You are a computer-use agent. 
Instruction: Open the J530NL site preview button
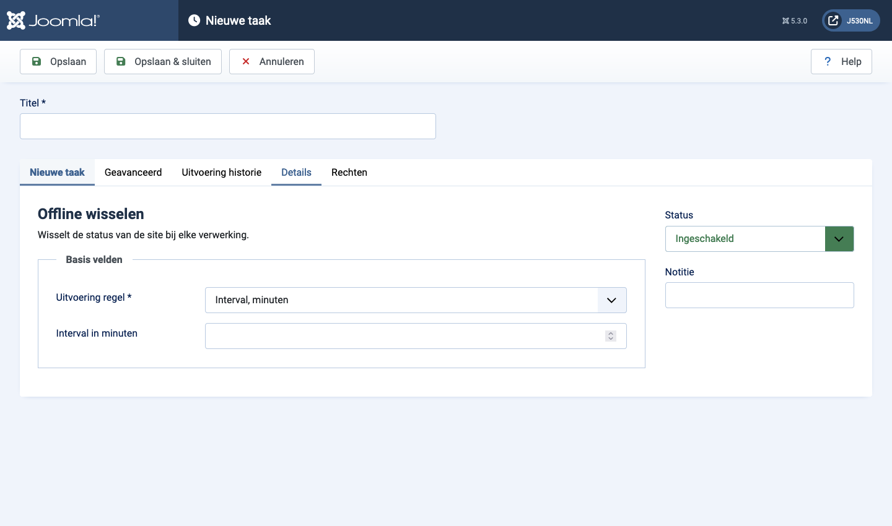click(x=851, y=20)
